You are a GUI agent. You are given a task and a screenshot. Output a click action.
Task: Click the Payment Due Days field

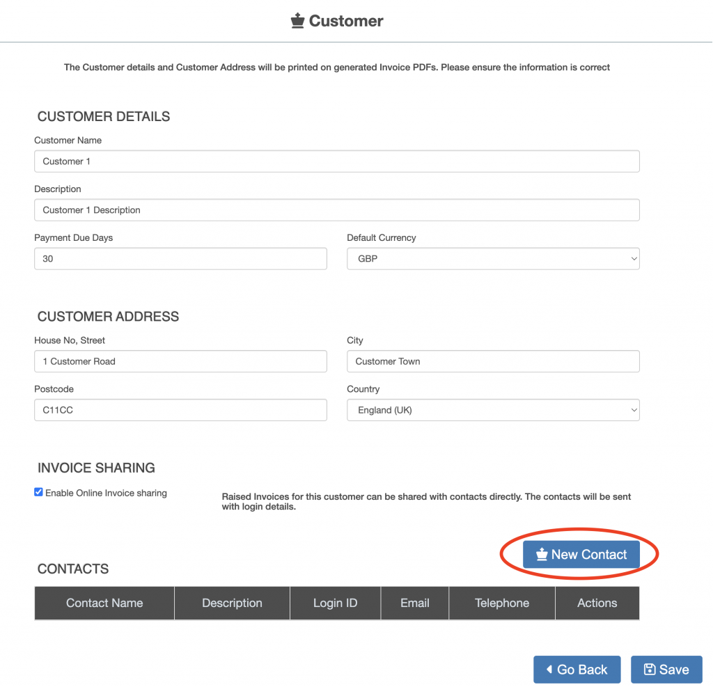(x=180, y=258)
